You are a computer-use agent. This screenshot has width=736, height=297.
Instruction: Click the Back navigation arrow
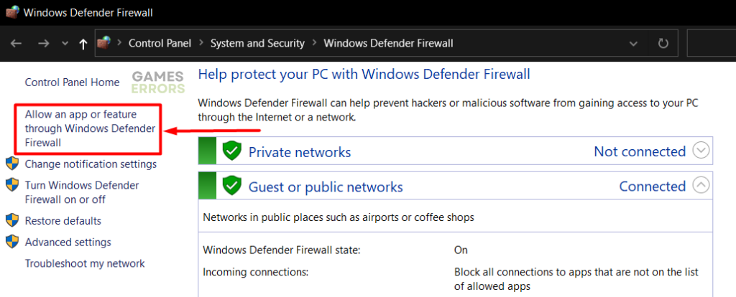(17, 44)
